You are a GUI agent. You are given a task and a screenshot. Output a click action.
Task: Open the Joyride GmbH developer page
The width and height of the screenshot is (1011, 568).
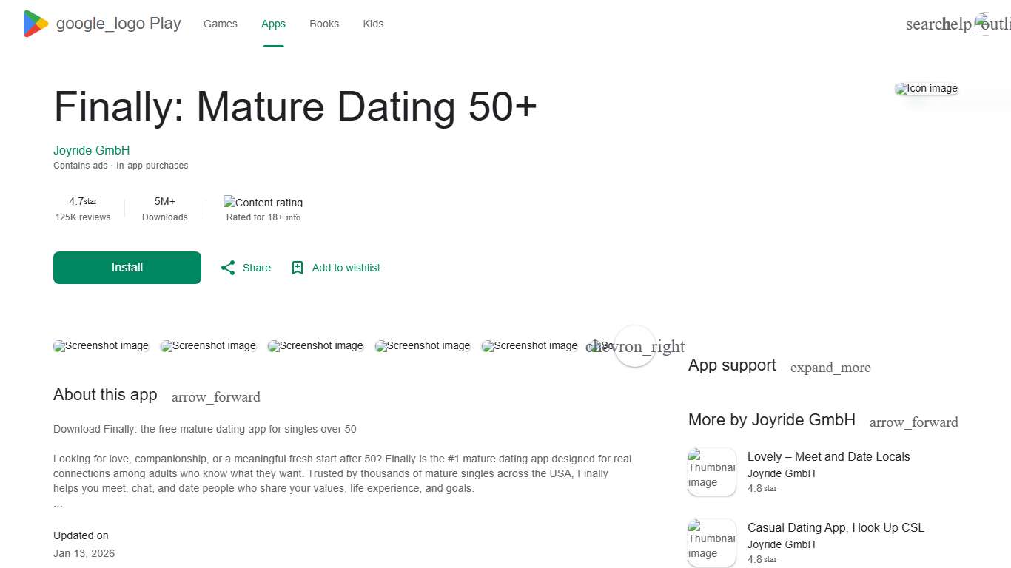(91, 150)
